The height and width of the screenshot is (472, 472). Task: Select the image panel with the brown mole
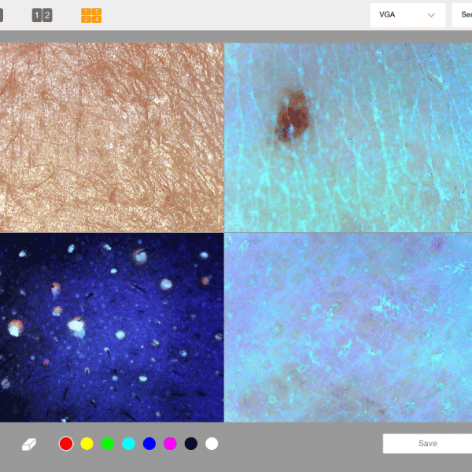(x=348, y=138)
